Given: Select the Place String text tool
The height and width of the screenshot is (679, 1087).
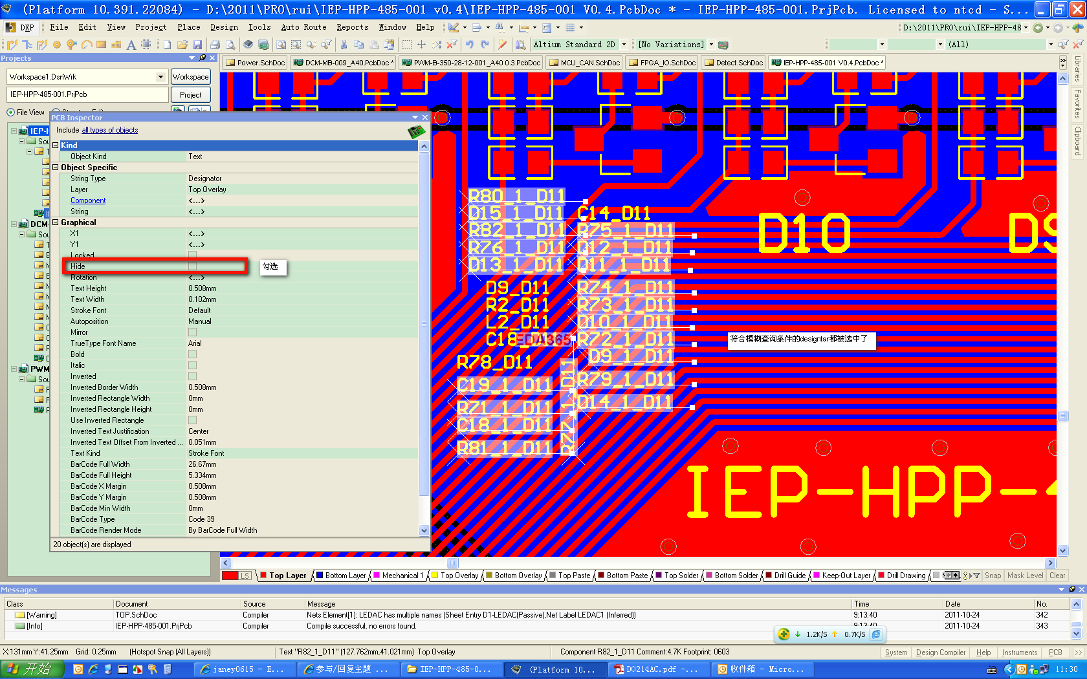Looking at the screenshot, I should (131, 45).
